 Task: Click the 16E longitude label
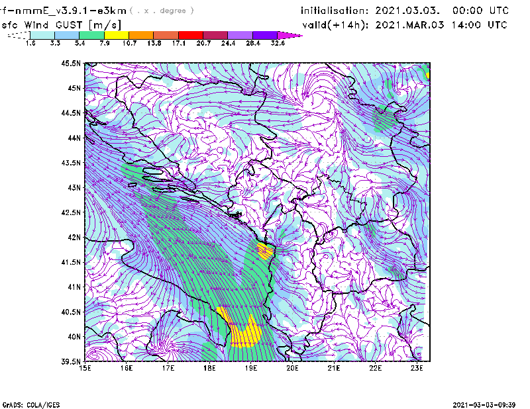pyautogui.click(x=127, y=368)
